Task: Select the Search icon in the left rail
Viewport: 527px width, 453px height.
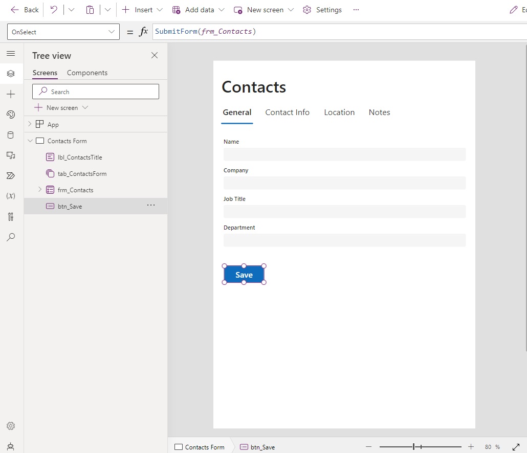Action: (x=11, y=237)
